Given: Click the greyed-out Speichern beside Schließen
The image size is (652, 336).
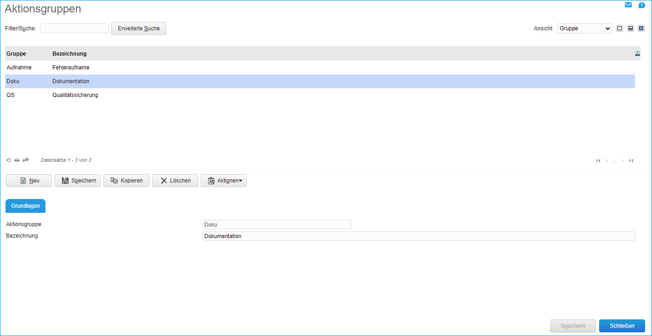Looking at the screenshot, I should tap(573, 326).
